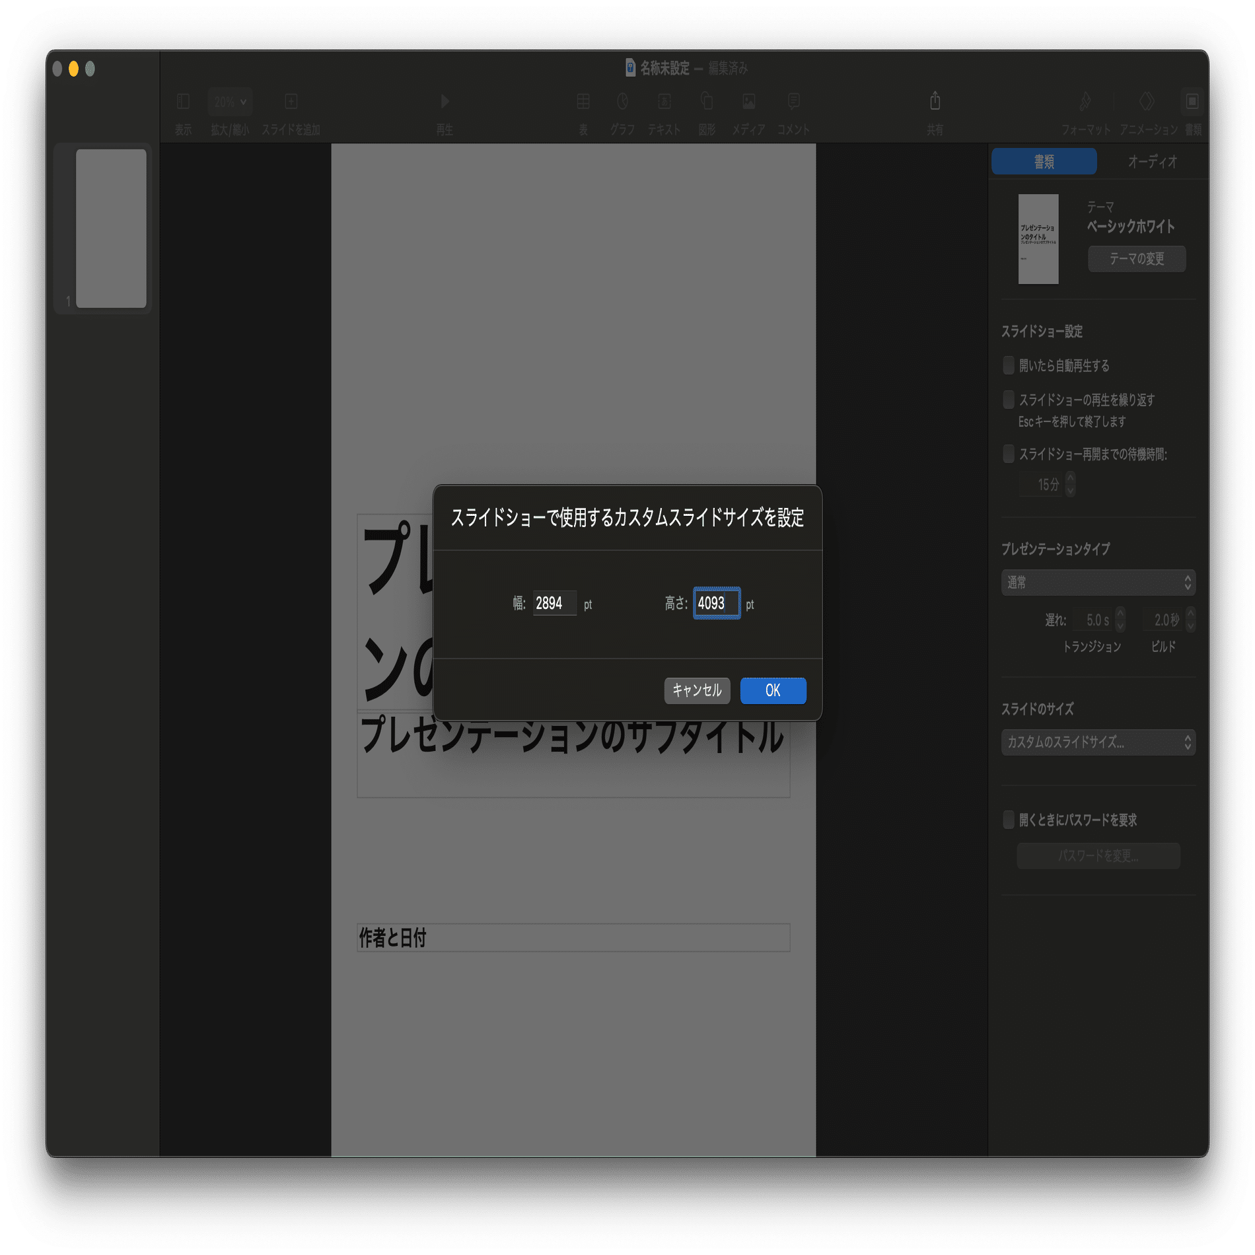Add a comment with コメント icon
This screenshot has width=1255, height=1255.
coord(792,101)
